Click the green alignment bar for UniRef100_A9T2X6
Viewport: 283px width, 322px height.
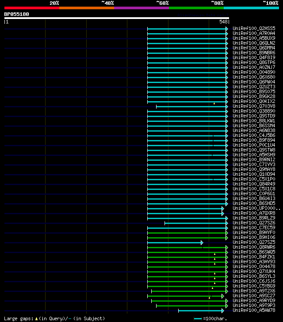189,291
